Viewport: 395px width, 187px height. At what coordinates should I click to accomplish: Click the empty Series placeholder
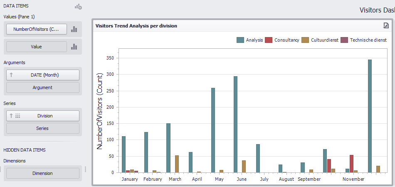point(42,129)
